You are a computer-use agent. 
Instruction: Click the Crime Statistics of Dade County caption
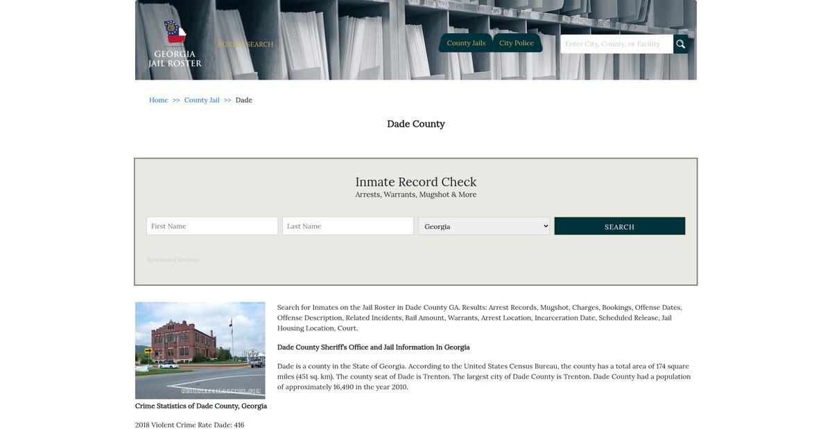click(x=201, y=406)
